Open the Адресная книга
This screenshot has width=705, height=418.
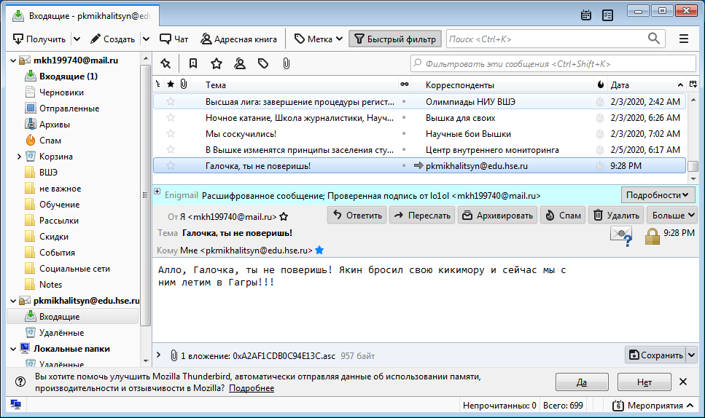238,39
